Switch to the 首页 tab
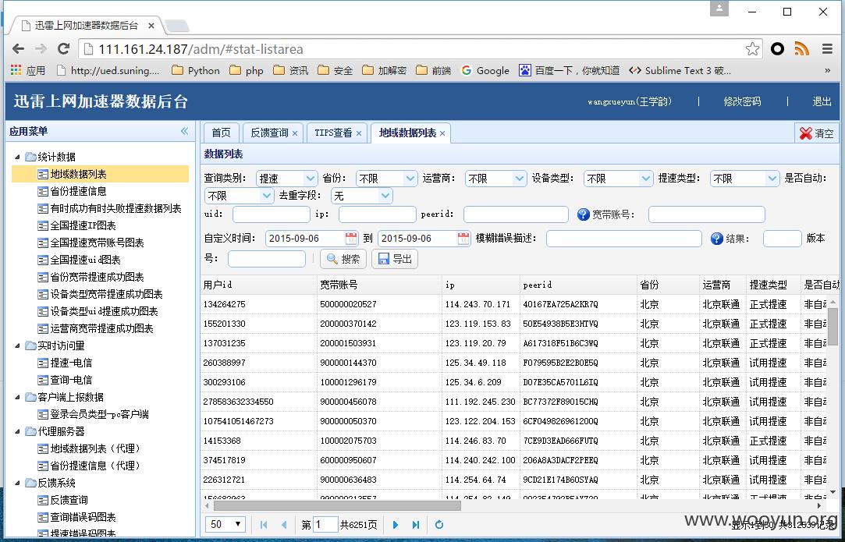The image size is (845, 542). tap(221, 133)
